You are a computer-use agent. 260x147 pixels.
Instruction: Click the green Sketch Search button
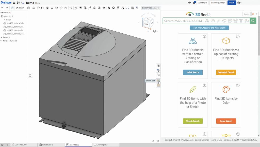pos(193,121)
